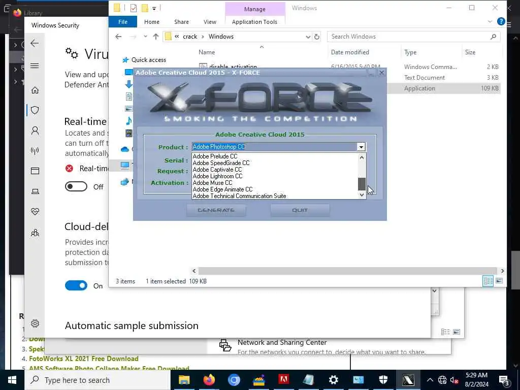Open FotoWorks XL 2021 Free Download link
This screenshot has width=520, height=390.
coord(84,359)
